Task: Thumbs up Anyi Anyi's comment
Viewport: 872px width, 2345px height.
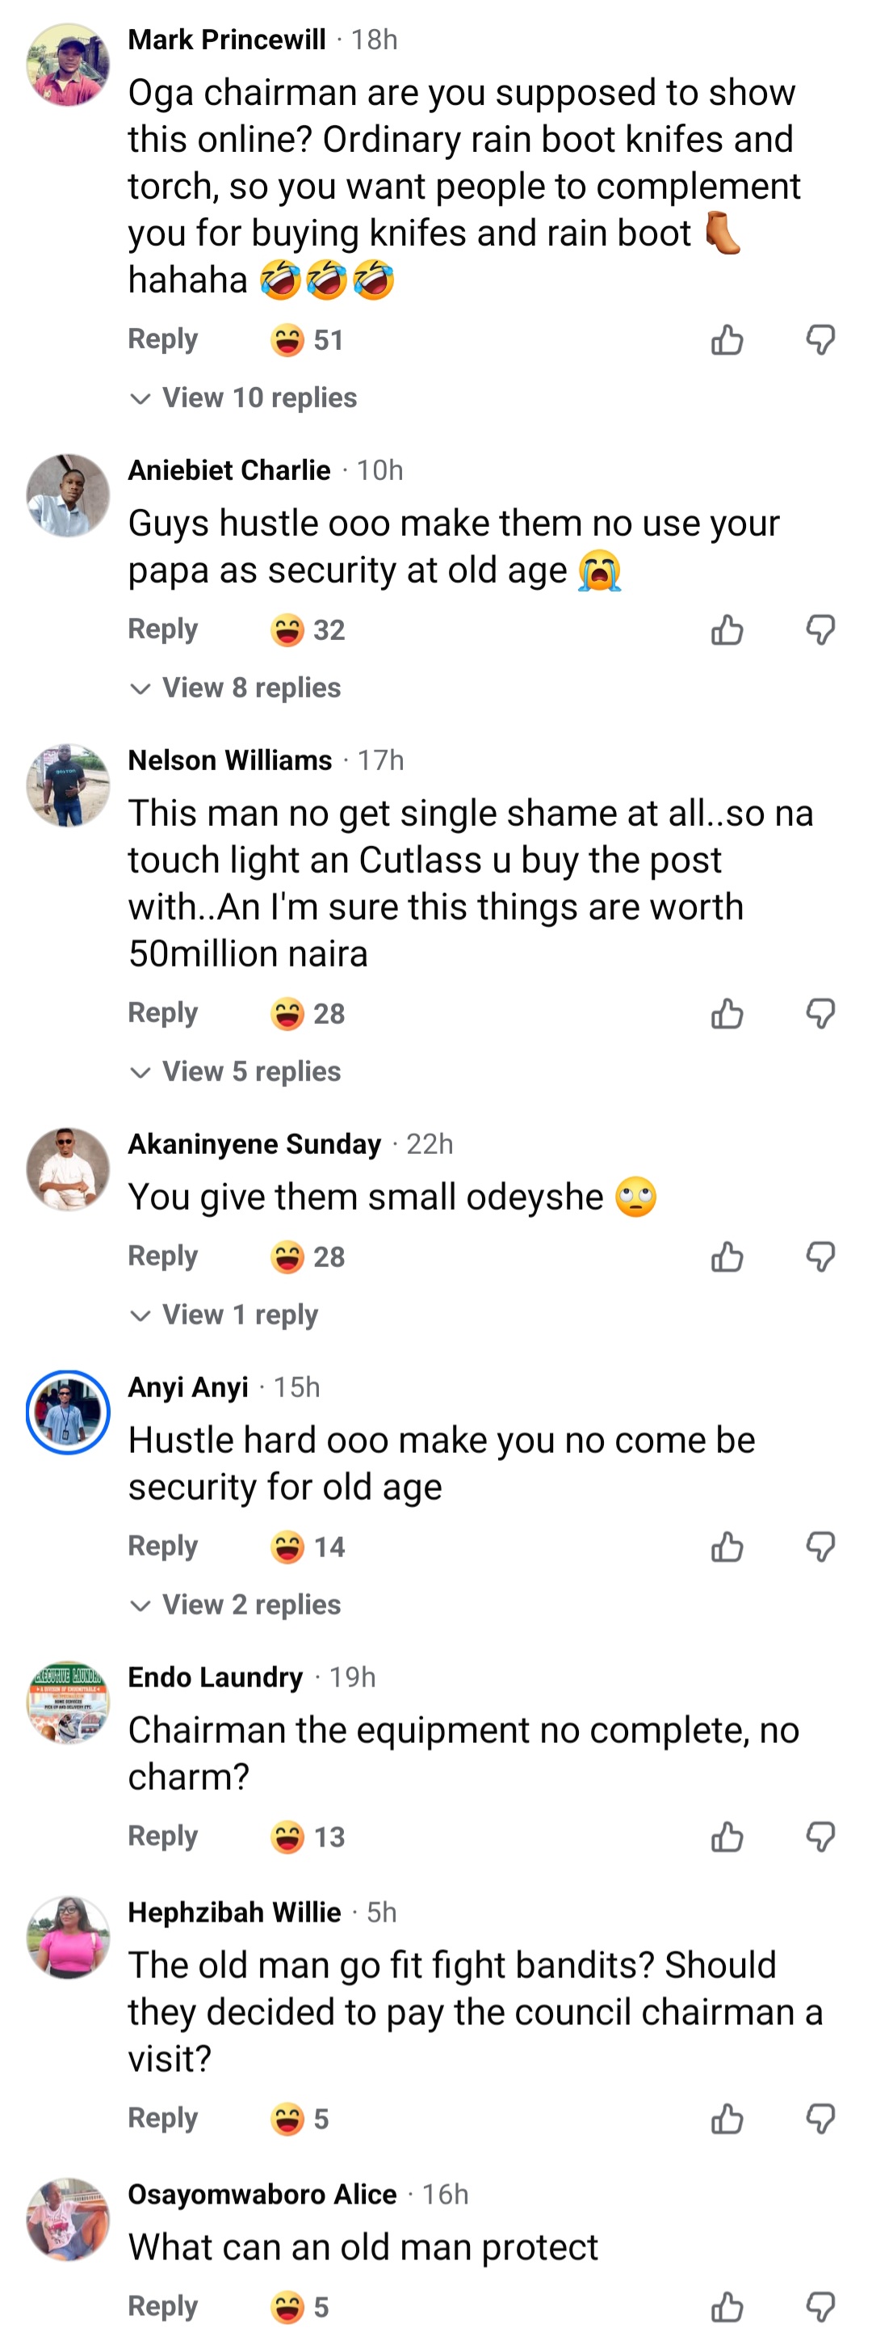Action: pyautogui.click(x=727, y=1547)
